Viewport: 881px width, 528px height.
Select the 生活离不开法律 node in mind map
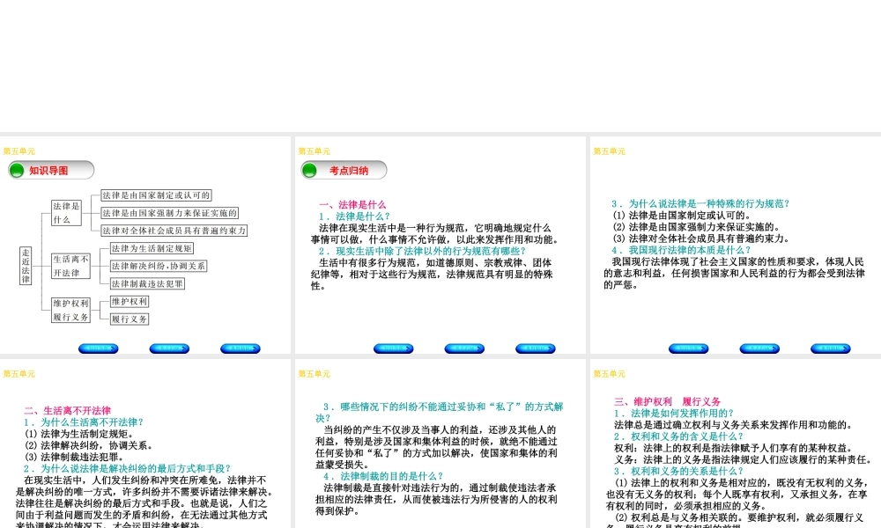(70, 266)
